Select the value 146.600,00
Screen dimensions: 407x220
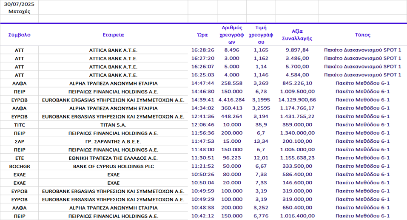click(x=297, y=183)
